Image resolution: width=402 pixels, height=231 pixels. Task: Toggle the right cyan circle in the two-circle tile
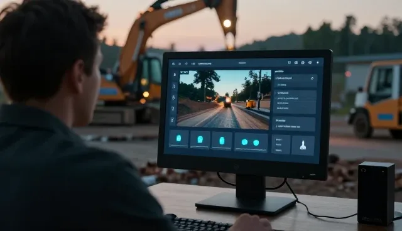point(256,142)
